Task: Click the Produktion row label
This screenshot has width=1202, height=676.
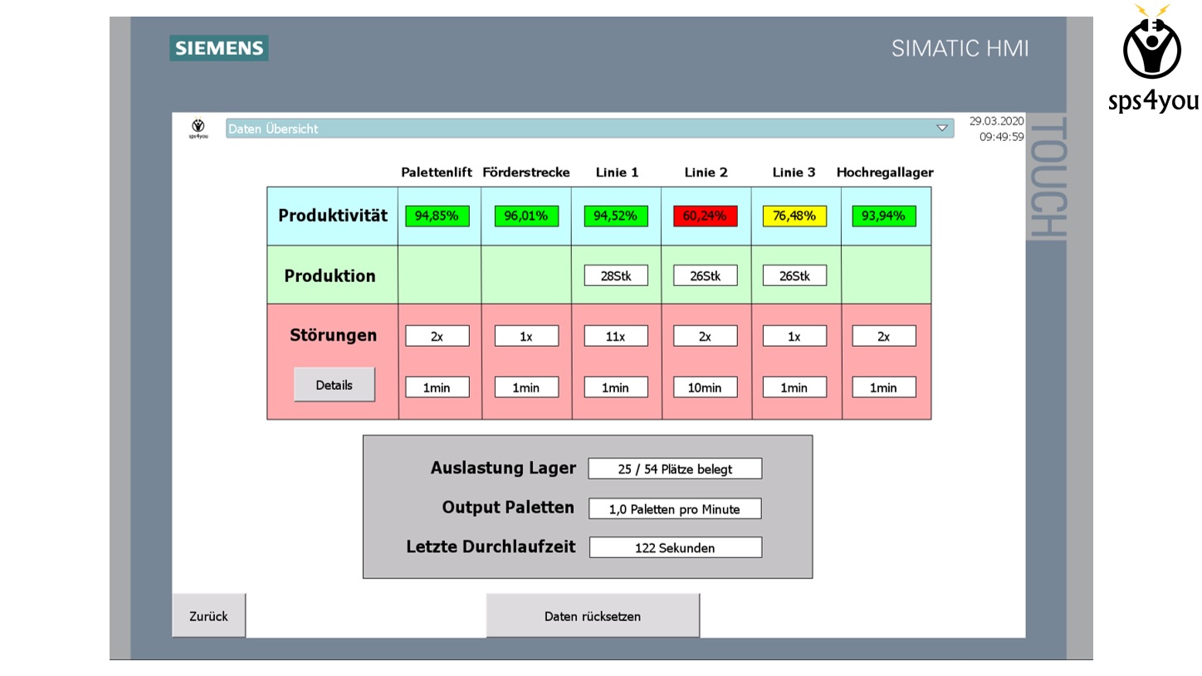Action: point(330,275)
